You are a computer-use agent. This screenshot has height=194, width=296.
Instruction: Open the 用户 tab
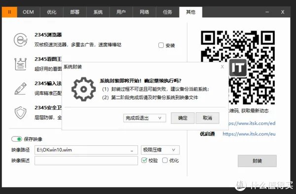click(121, 12)
